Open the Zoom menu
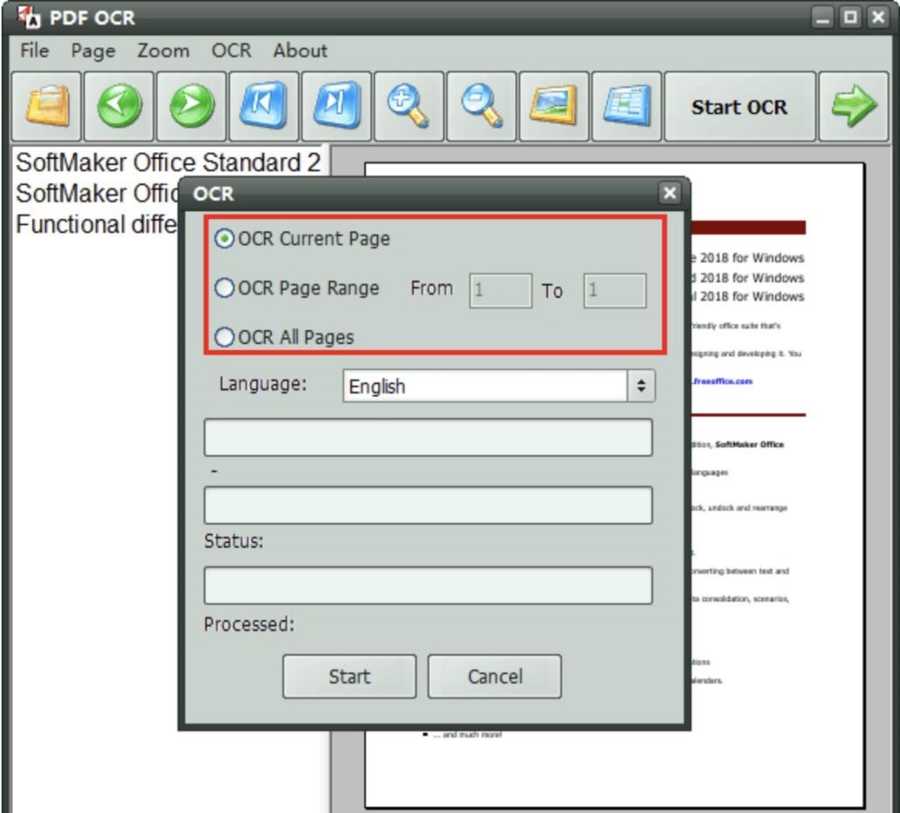Screen dimensions: 900x813 (x=165, y=51)
